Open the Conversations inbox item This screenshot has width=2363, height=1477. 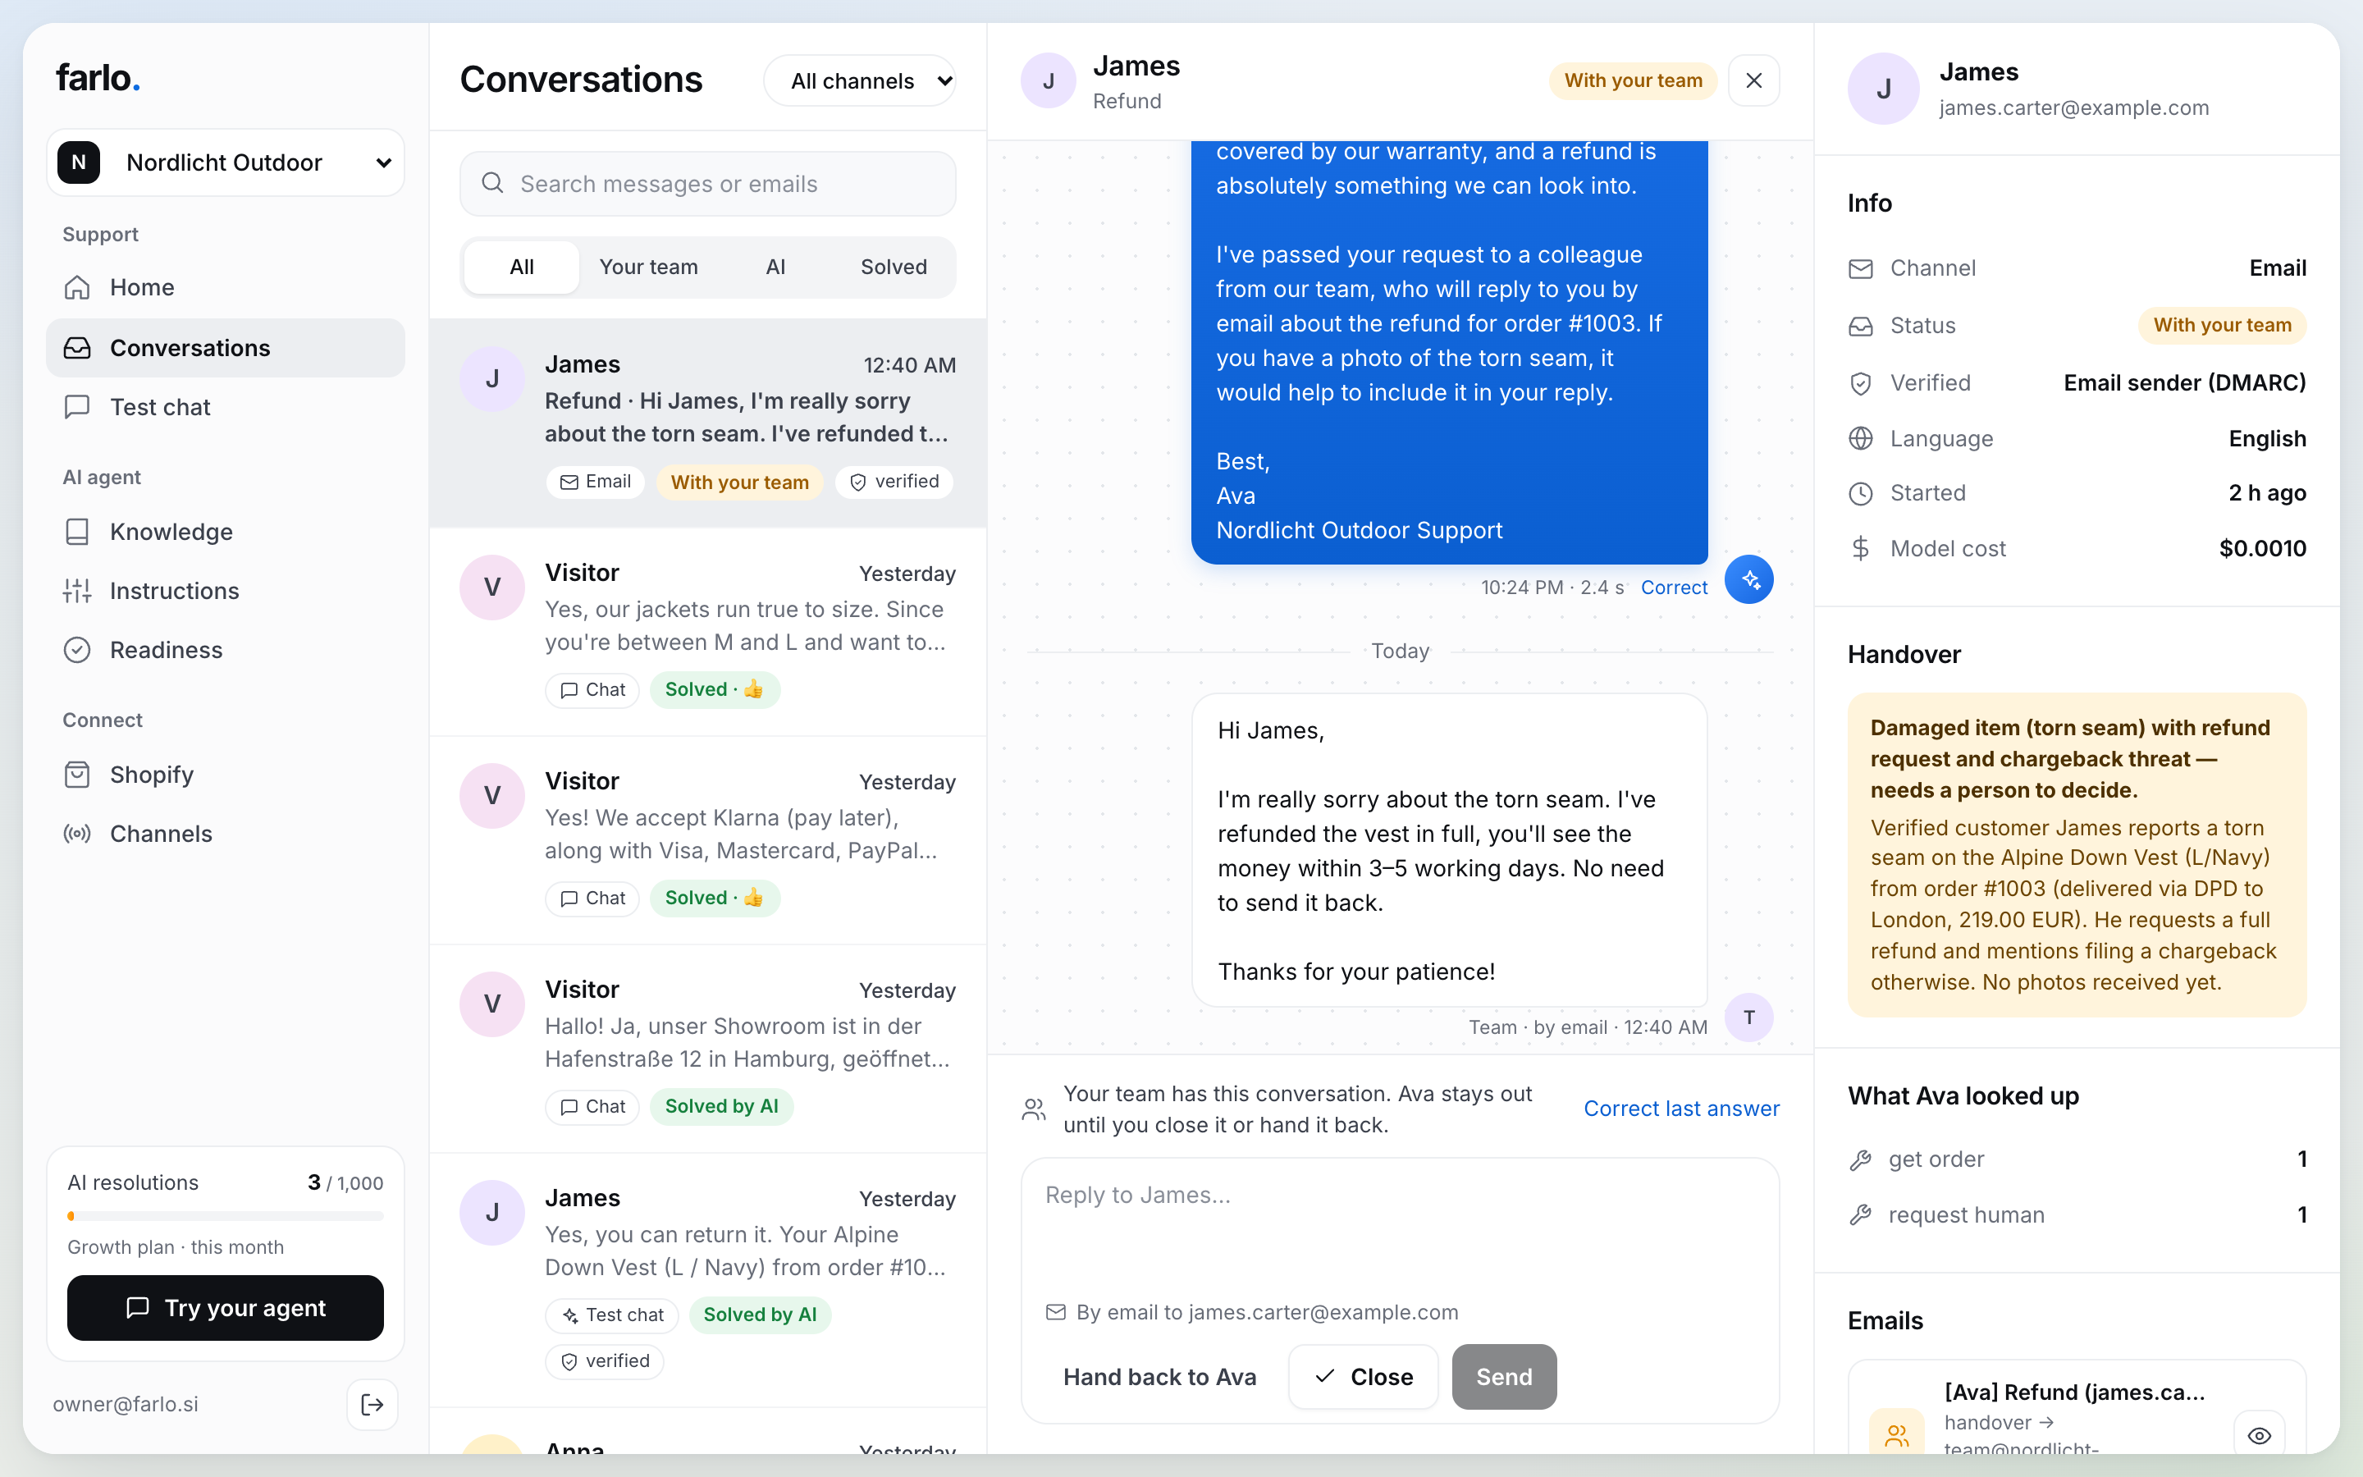click(x=225, y=348)
